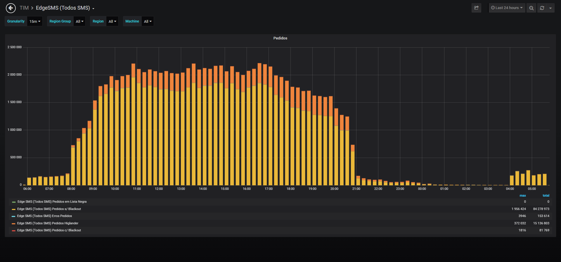Refresh the dashboard with the refresh icon
The height and width of the screenshot is (262, 561).
(x=542, y=8)
